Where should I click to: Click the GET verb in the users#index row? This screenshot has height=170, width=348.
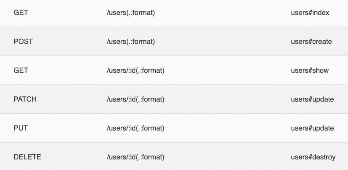[x=21, y=13]
